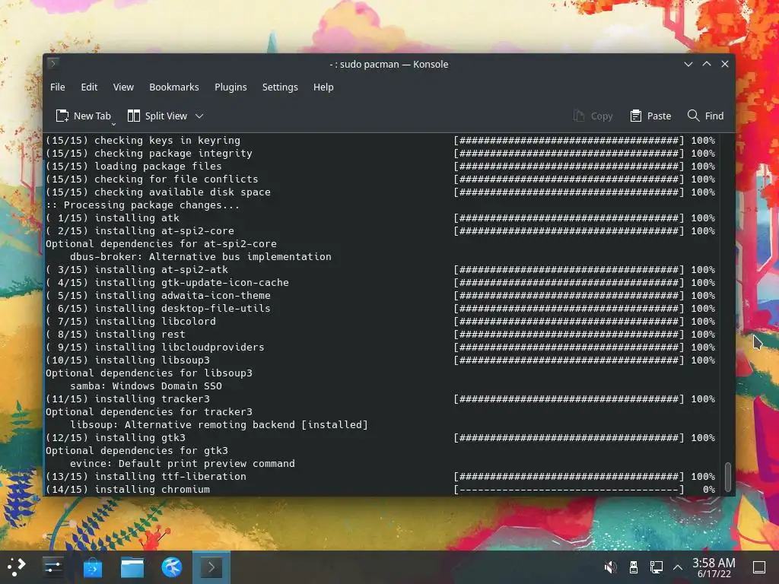
Task: Click the Show Desktop button in taskbar
Action: coord(759,567)
